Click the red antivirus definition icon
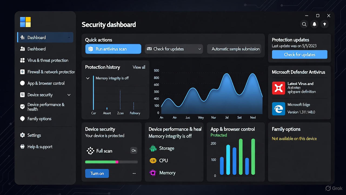 coord(278,88)
